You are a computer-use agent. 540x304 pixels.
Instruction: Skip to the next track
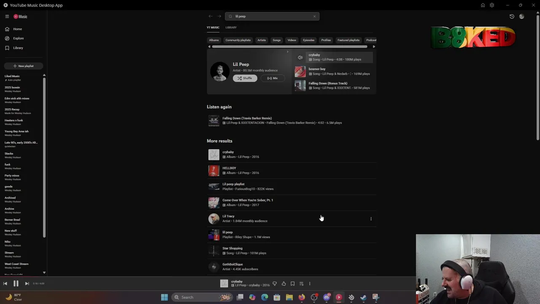coord(27,284)
